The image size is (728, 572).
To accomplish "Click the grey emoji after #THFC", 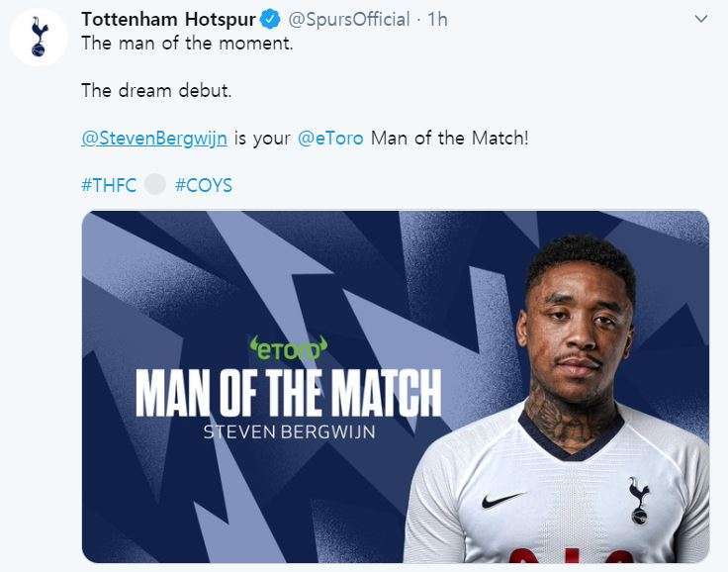I will 155,185.
